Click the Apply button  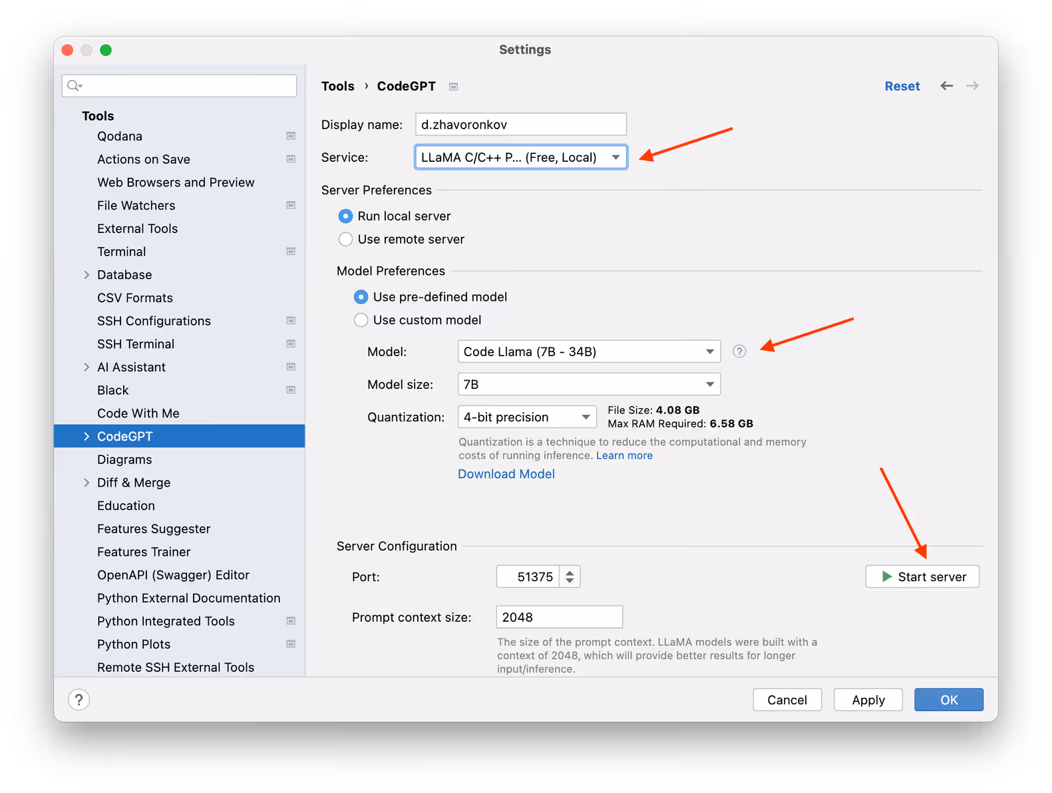point(868,700)
